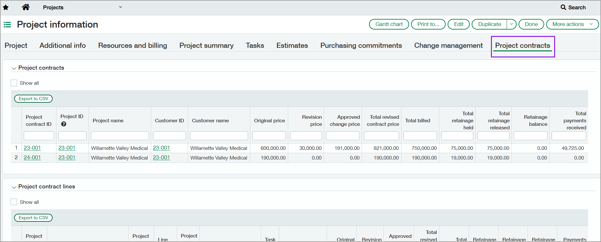Open the More actions menu
This screenshot has width=601, height=242.
point(572,24)
